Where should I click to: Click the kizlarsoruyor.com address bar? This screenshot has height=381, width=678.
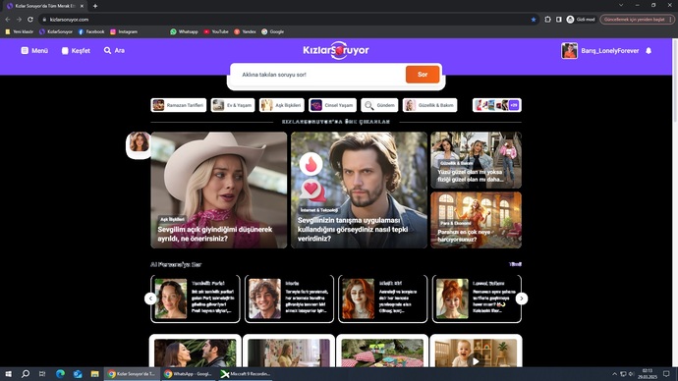(x=285, y=20)
